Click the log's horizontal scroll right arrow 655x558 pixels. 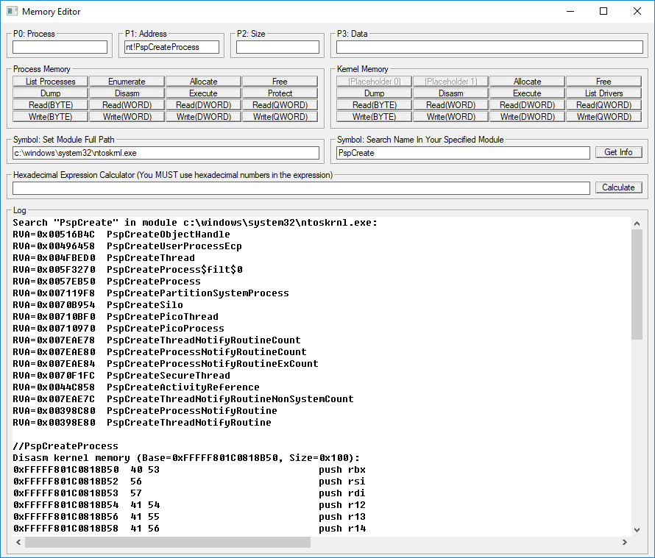(625, 542)
